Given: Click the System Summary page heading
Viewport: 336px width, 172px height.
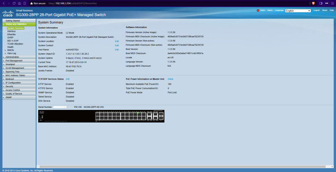Looking at the screenshot, I should [50, 22].
